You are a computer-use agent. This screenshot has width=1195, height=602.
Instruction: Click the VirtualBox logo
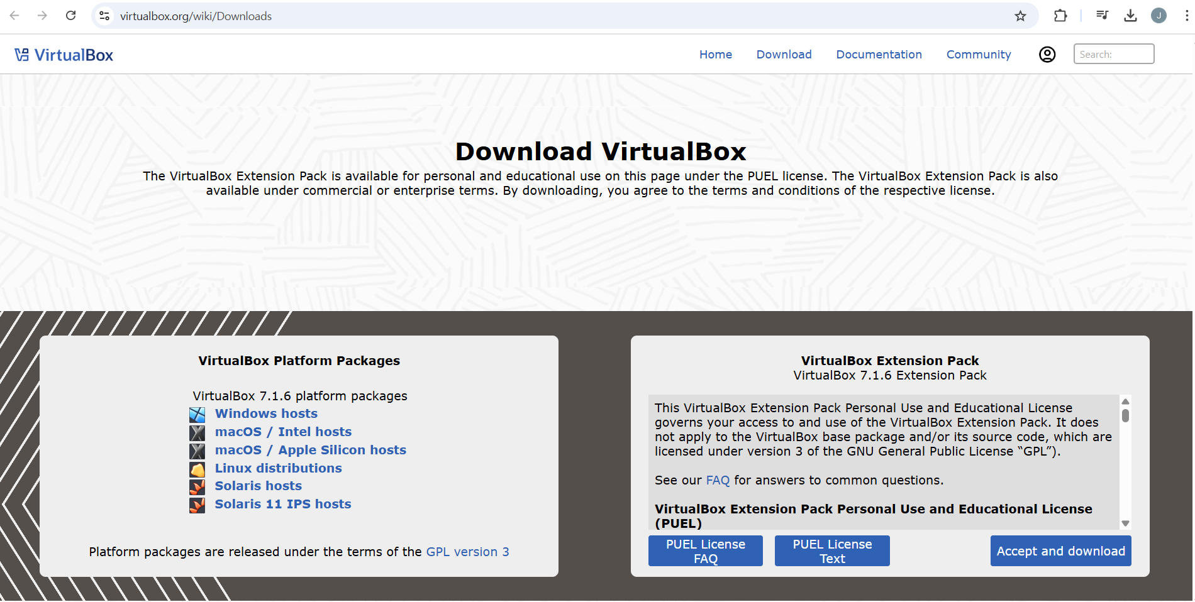point(64,55)
